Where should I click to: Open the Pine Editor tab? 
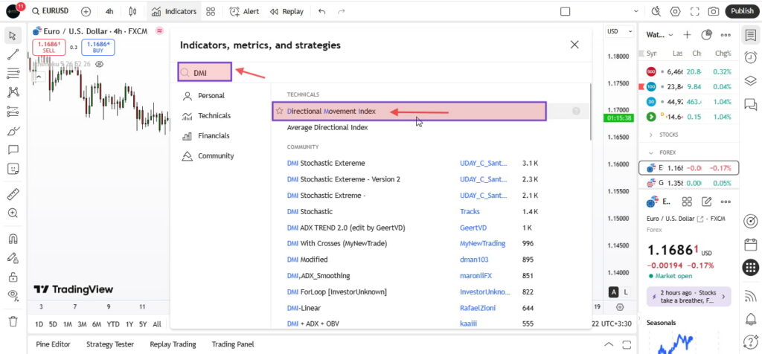pos(53,344)
